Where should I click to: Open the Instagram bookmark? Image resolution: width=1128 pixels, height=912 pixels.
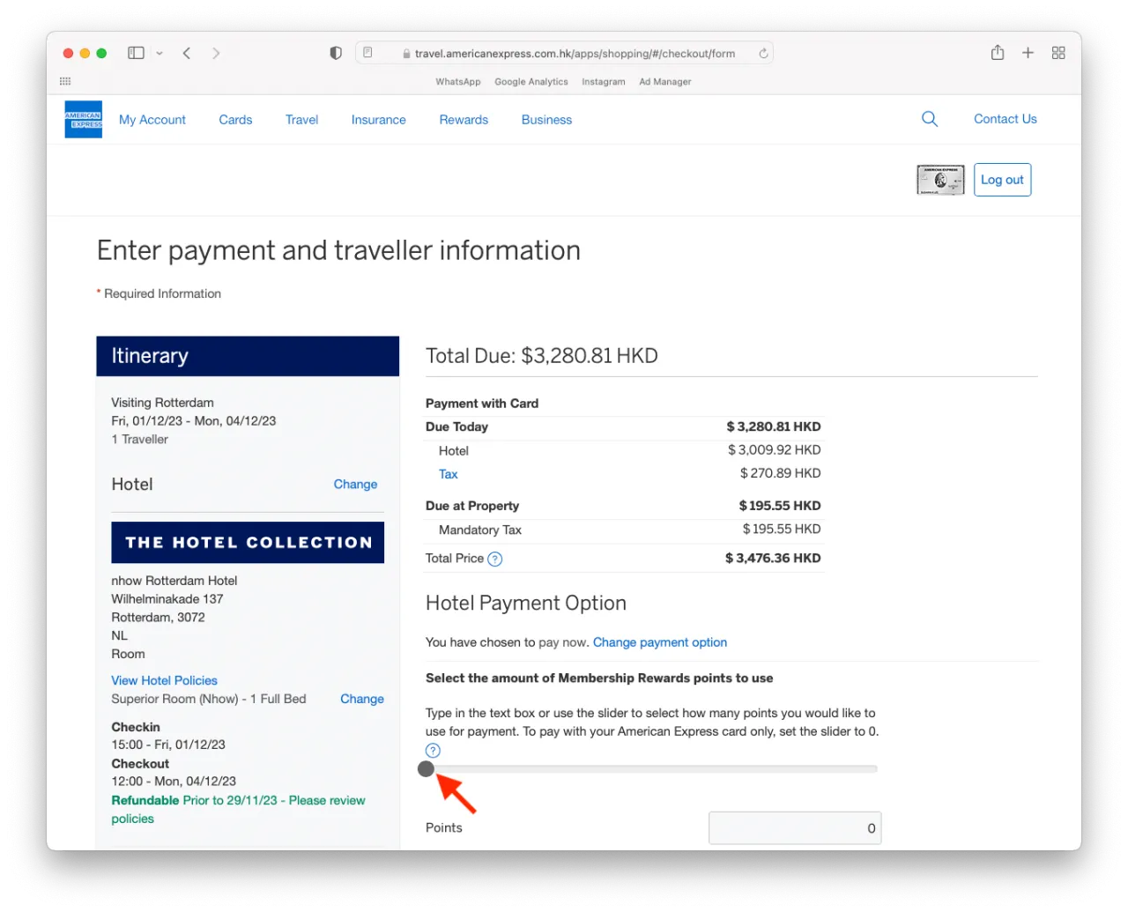pos(604,82)
